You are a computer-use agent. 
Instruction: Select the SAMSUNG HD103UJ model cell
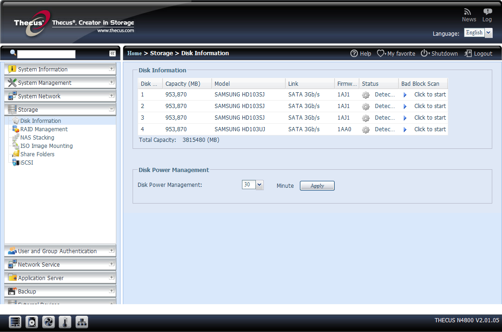[240, 129]
